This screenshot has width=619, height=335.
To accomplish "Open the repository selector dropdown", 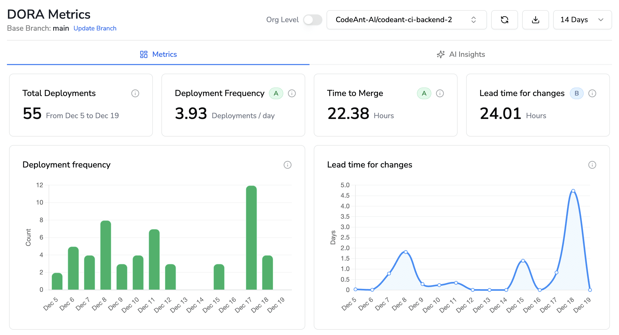I will [x=406, y=20].
